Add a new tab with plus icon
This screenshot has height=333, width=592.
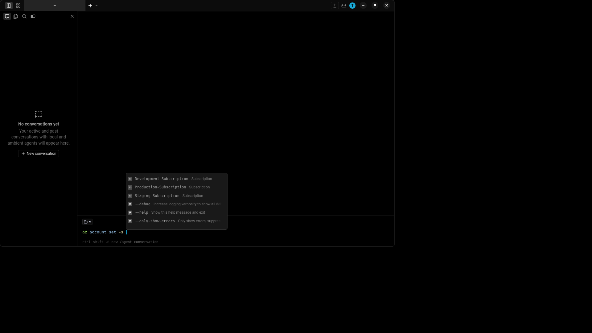(x=90, y=6)
